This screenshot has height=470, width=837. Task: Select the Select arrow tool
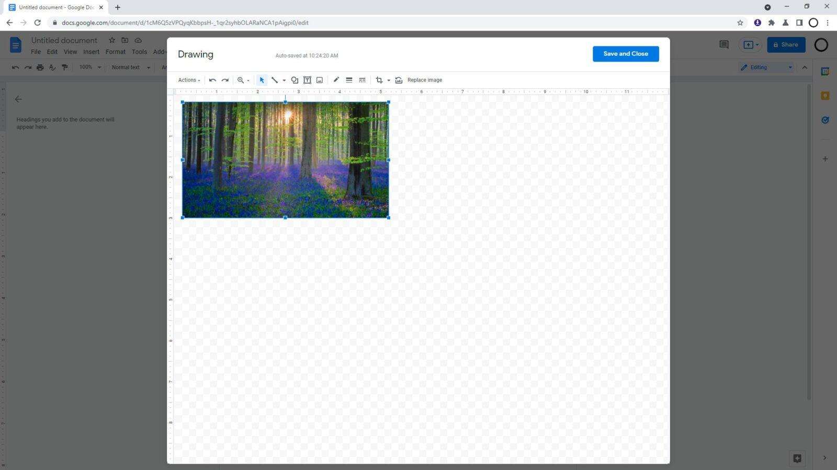point(262,80)
